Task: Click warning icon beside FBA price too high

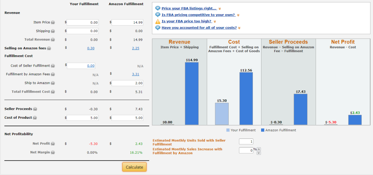Action: tap(158, 21)
